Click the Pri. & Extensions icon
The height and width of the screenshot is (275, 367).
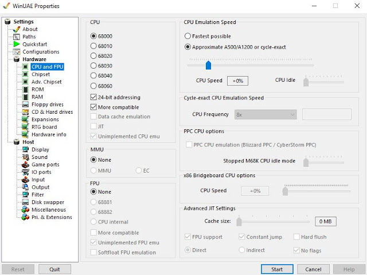(25, 217)
